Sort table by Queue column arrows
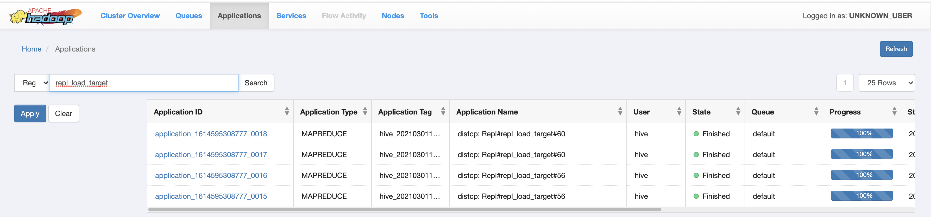The width and height of the screenshot is (931, 217). pyautogui.click(x=816, y=112)
